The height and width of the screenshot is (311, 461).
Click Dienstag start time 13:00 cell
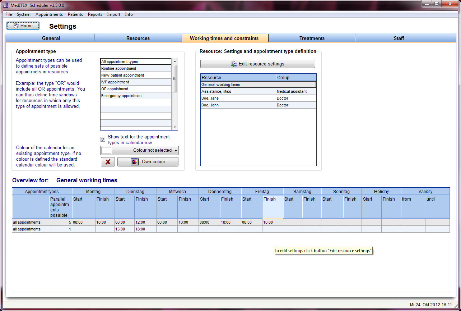125,229
